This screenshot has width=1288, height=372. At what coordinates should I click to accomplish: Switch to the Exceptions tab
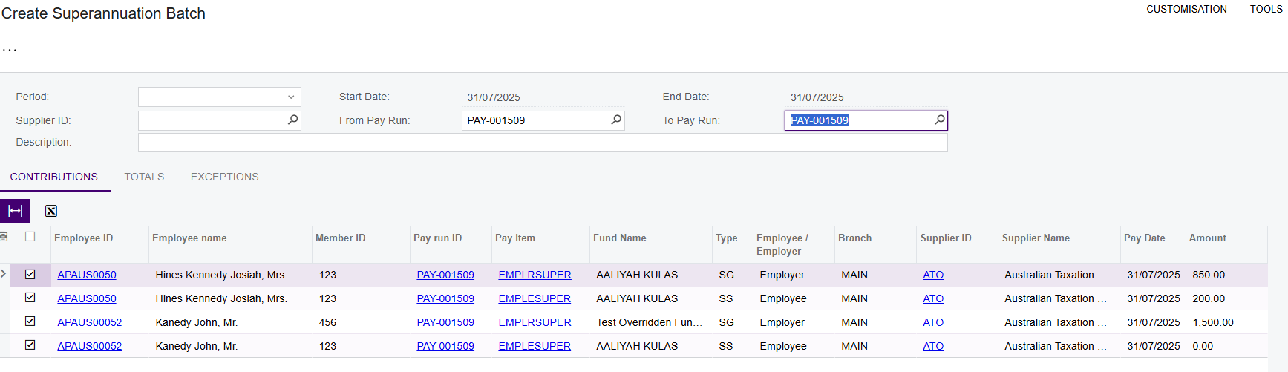(224, 177)
